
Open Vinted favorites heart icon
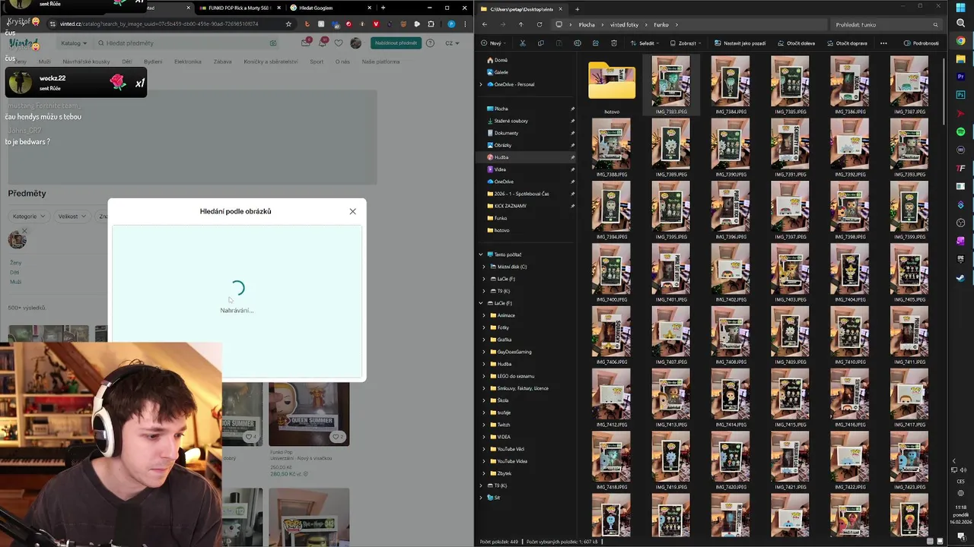point(338,43)
